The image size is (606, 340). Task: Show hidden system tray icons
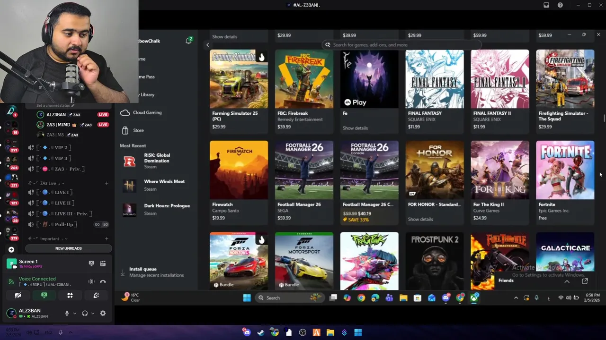click(516, 297)
